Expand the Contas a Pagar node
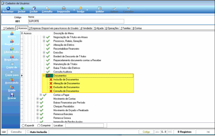 pyautogui.click(x=41, y=95)
